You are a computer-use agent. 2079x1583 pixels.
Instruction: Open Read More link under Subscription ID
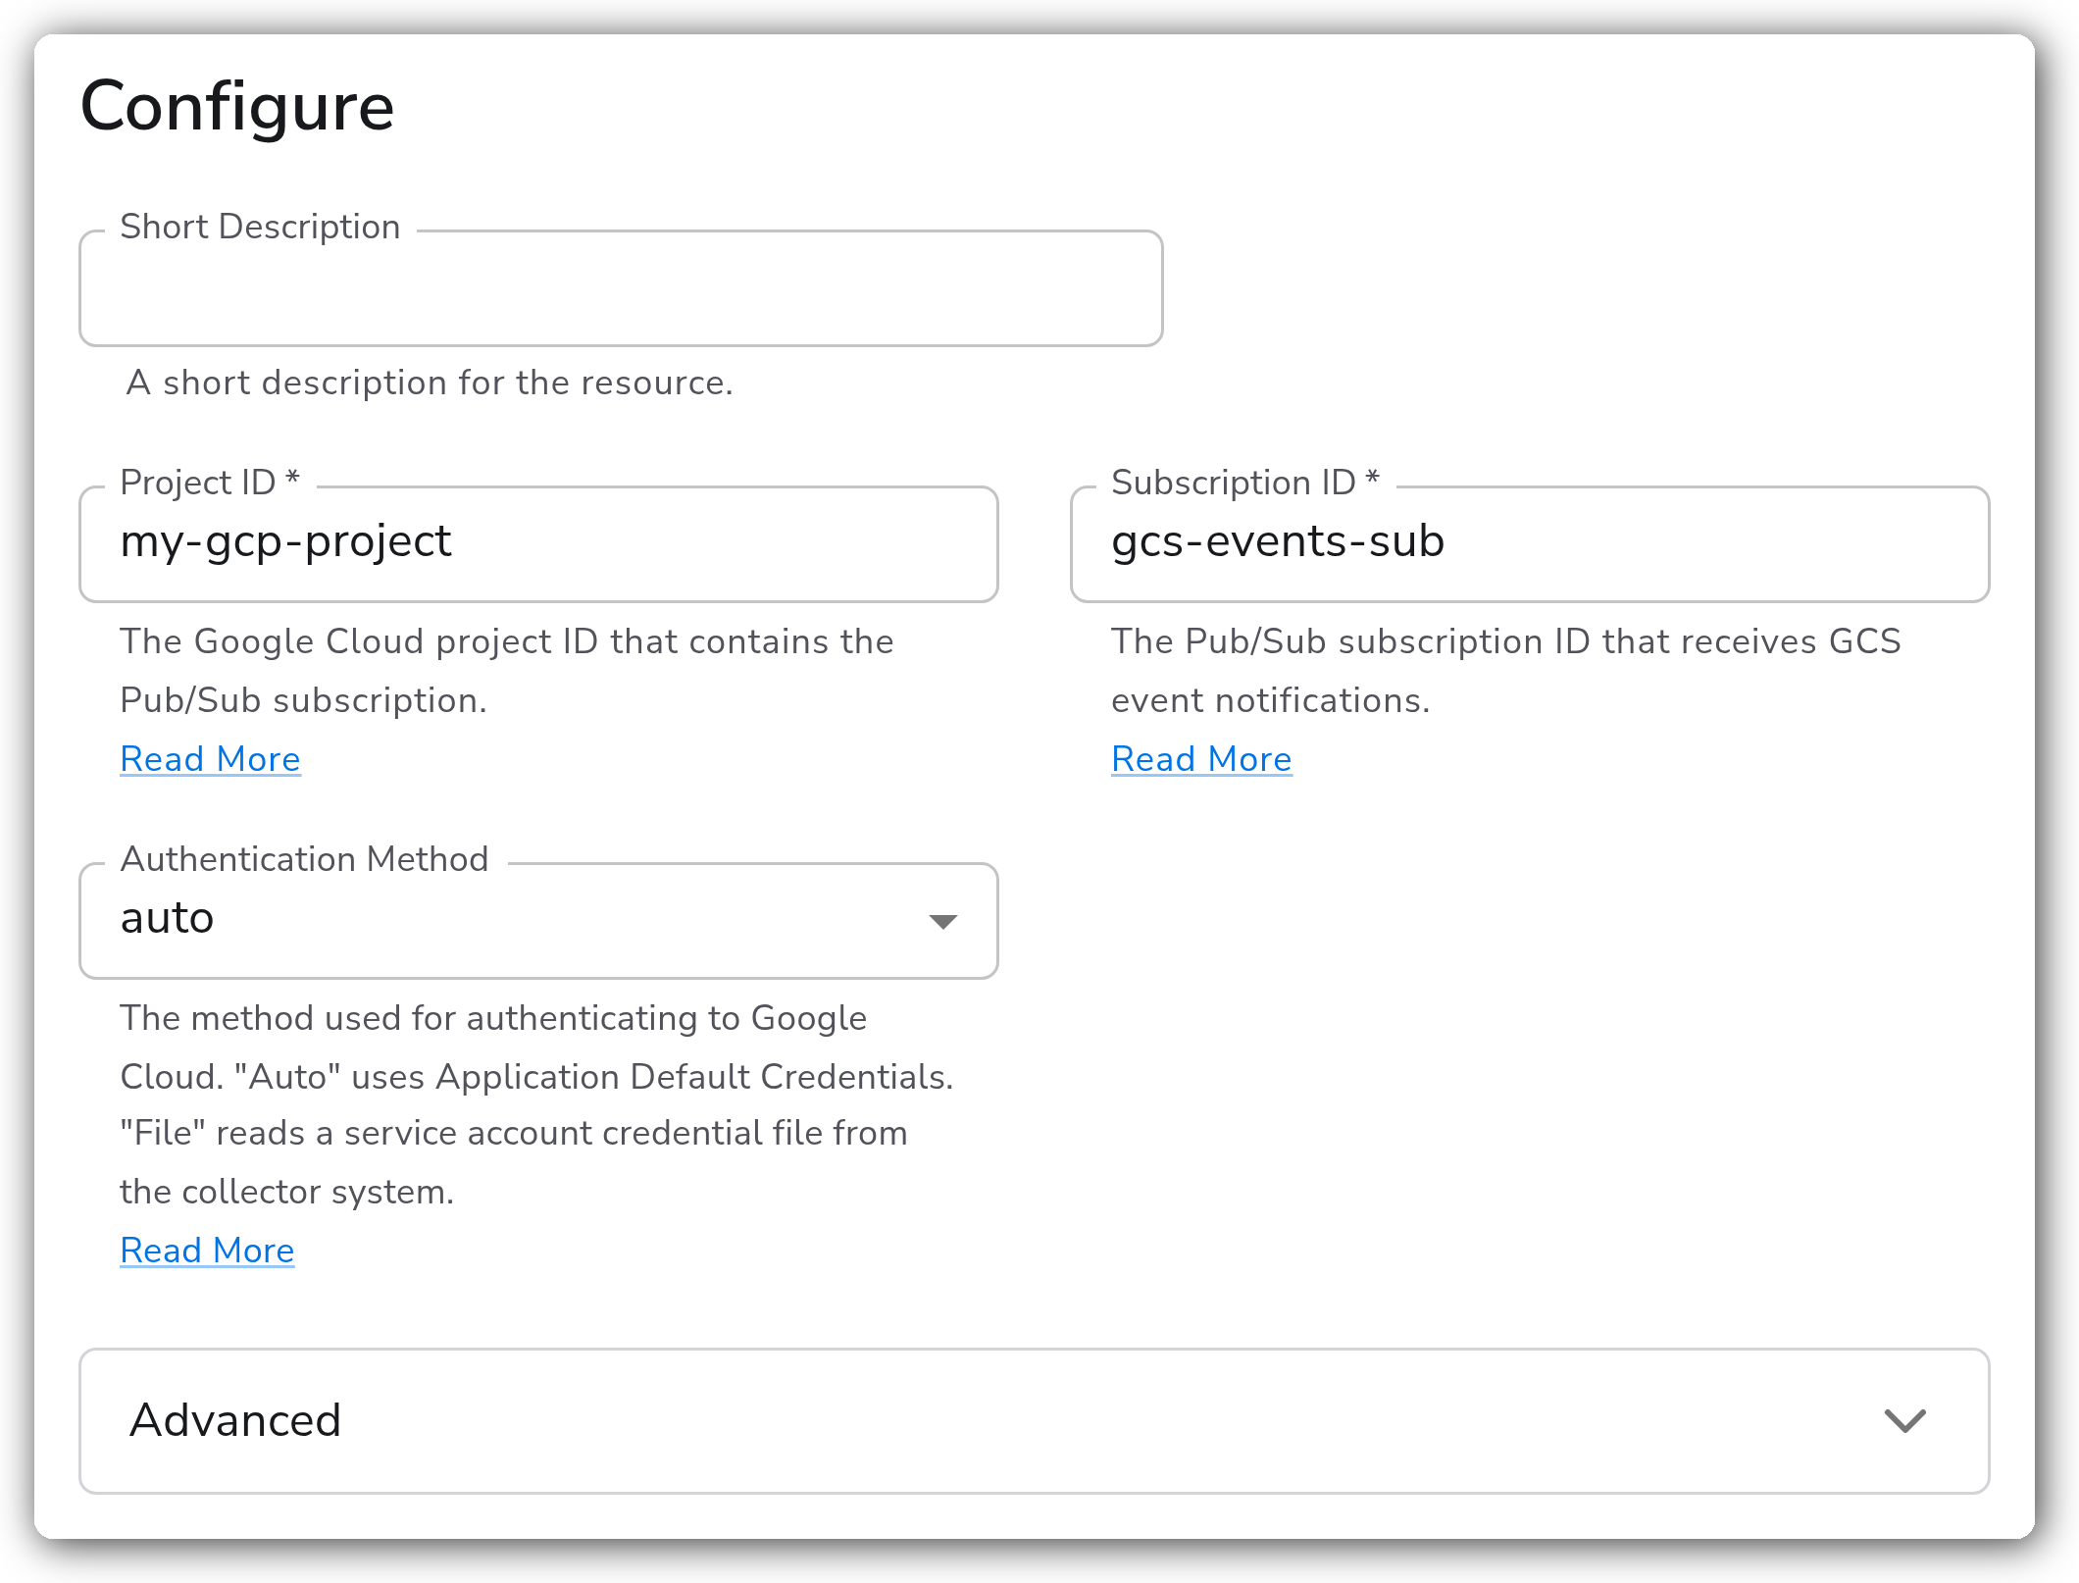(1201, 759)
